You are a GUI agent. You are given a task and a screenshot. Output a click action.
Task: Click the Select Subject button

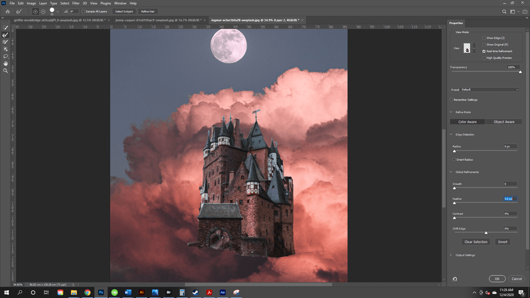124,12
